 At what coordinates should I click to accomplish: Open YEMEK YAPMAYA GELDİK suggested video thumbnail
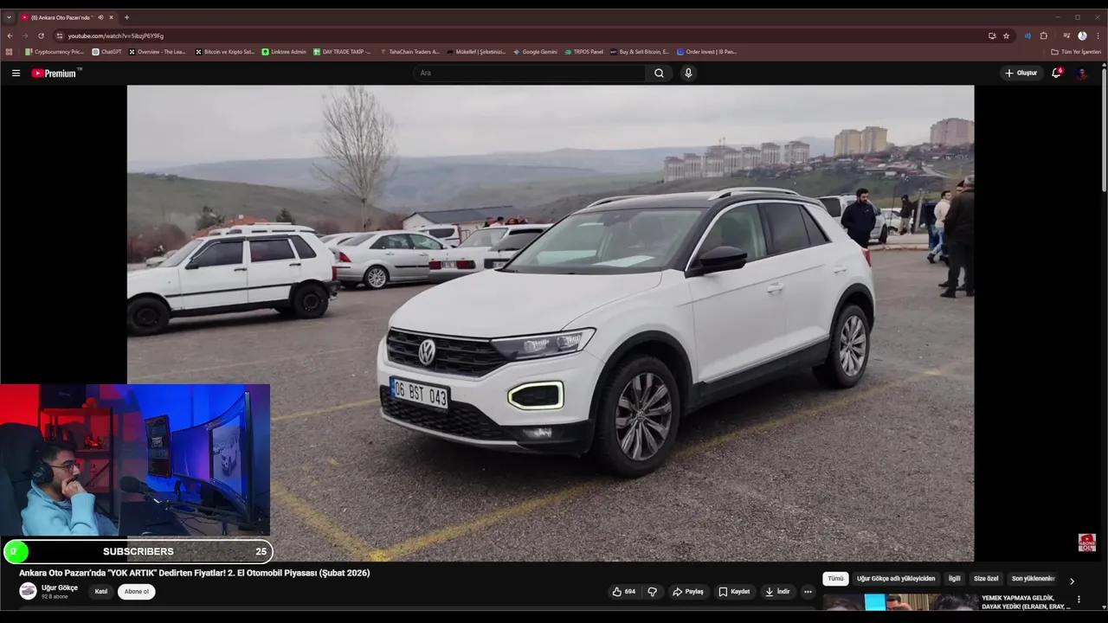899,602
